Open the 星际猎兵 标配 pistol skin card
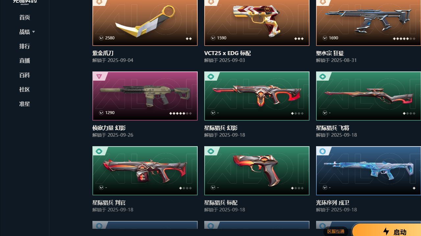 [257, 171]
